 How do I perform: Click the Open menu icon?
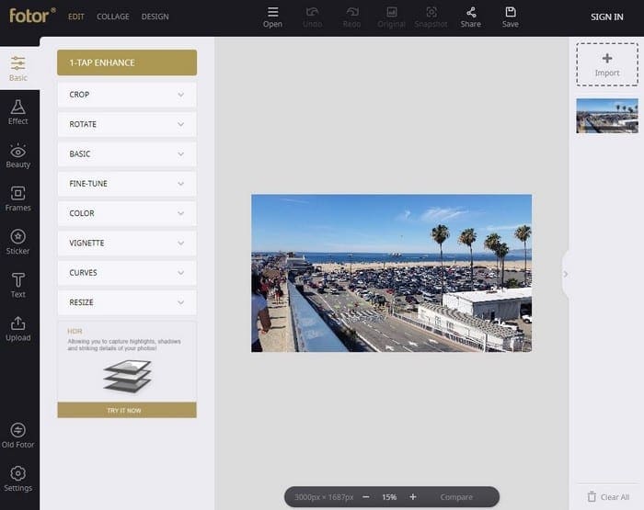pos(272,12)
